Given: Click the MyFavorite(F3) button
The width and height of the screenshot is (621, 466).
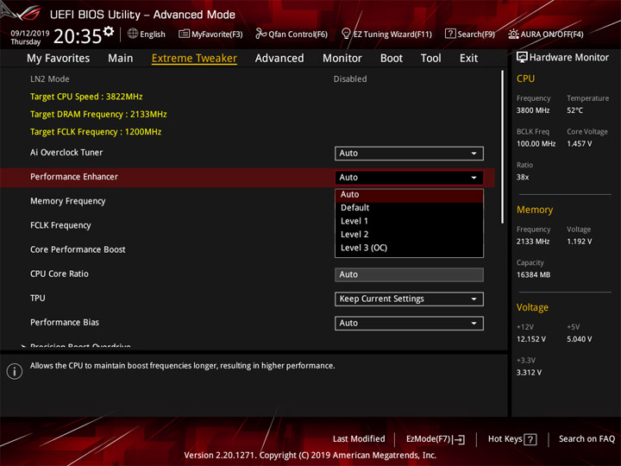Looking at the screenshot, I should [210, 34].
